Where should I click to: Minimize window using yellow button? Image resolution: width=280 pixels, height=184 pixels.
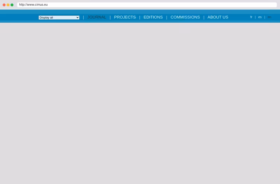8,5
